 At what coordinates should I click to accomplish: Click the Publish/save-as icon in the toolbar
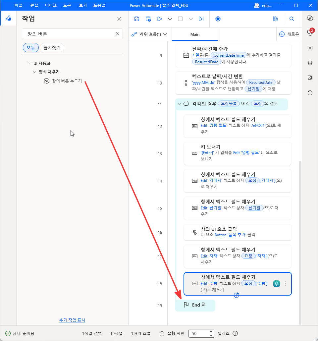(x=148, y=19)
